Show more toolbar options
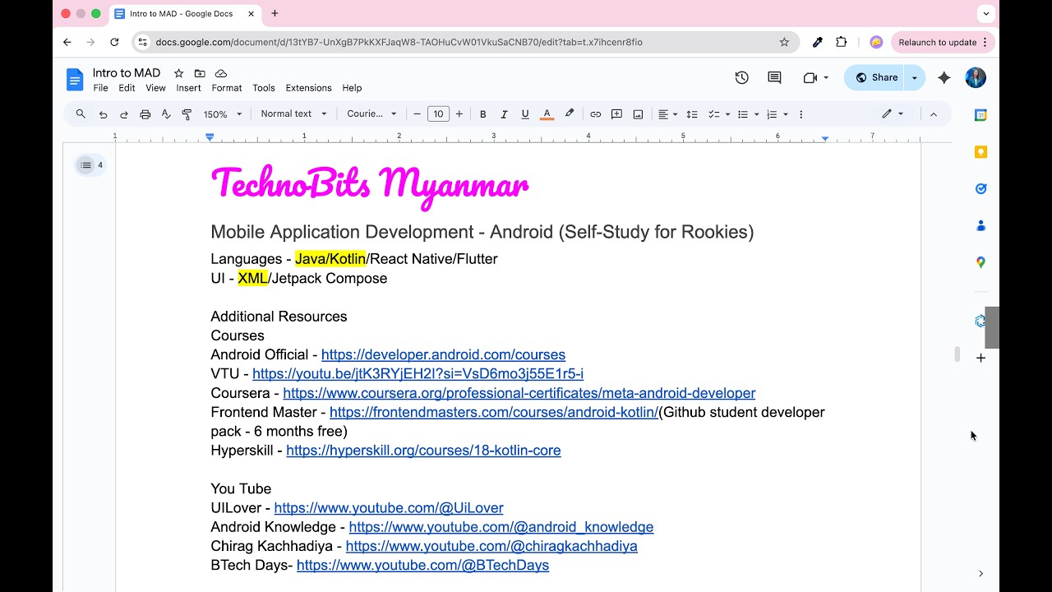The width and height of the screenshot is (1052, 592). (x=801, y=114)
